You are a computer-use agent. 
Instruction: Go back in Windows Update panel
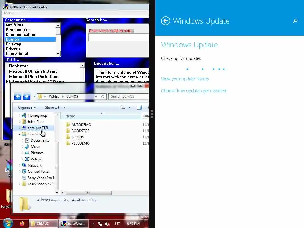[x=166, y=21]
